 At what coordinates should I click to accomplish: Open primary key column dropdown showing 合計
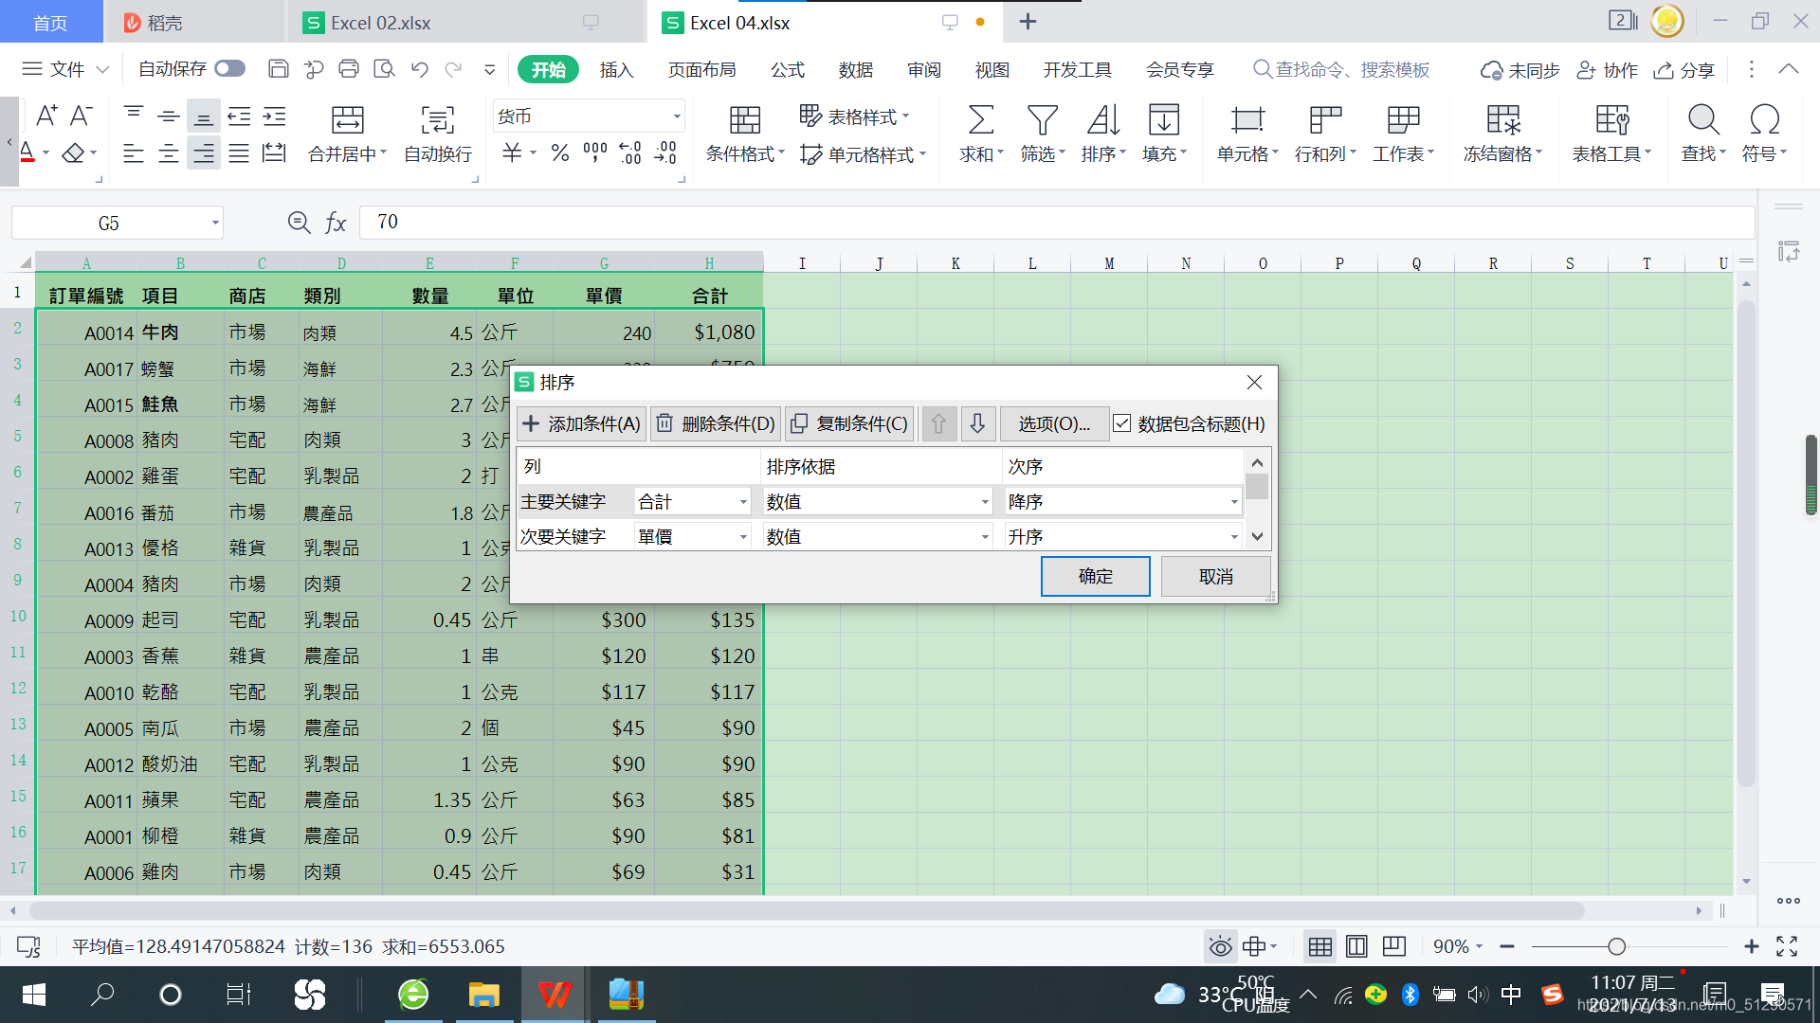(x=743, y=502)
